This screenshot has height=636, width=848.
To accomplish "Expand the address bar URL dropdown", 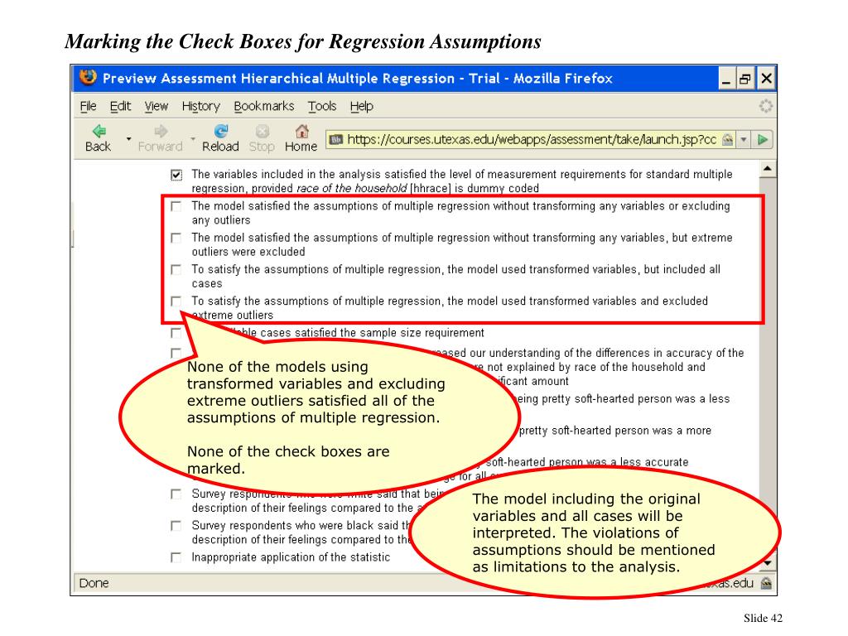I will coord(744,139).
